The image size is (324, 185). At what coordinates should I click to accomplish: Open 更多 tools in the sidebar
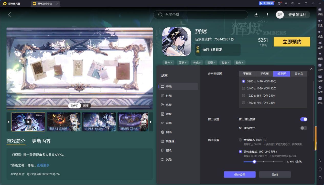320,100
